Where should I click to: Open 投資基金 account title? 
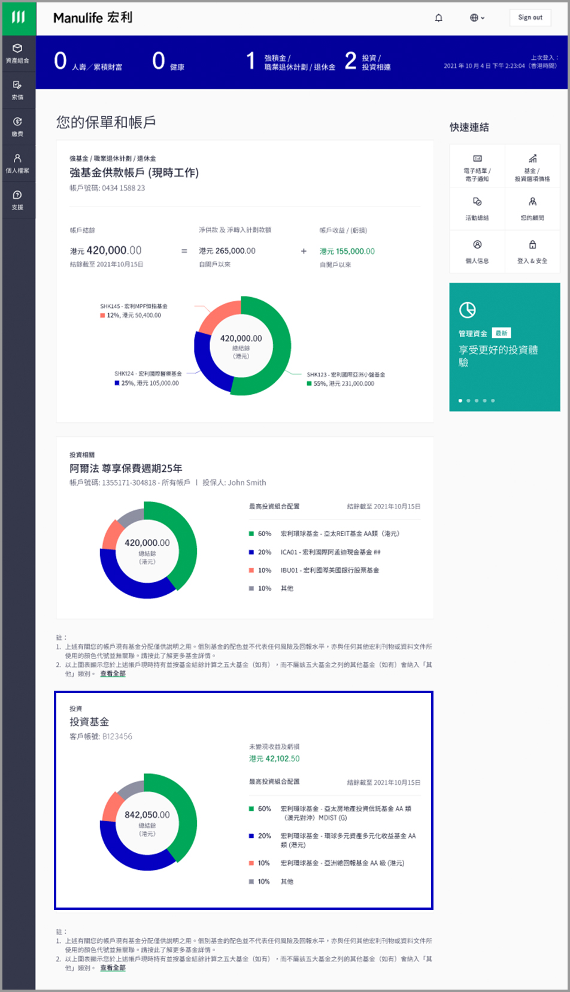coord(89,722)
